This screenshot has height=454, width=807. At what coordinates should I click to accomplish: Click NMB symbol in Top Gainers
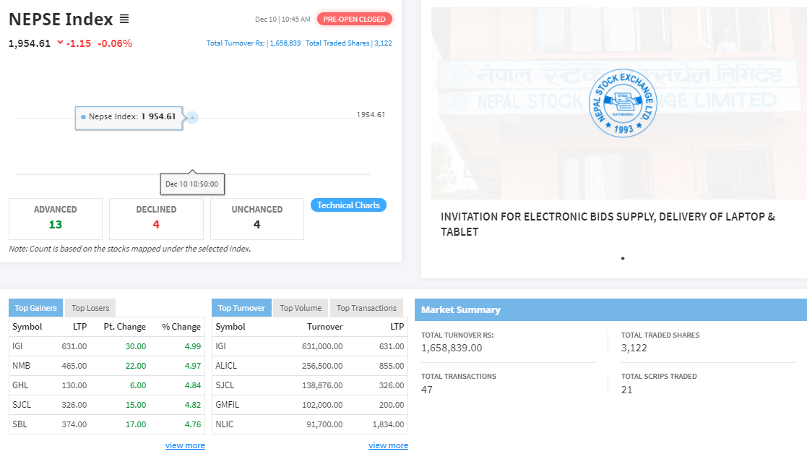pyautogui.click(x=21, y=366)
